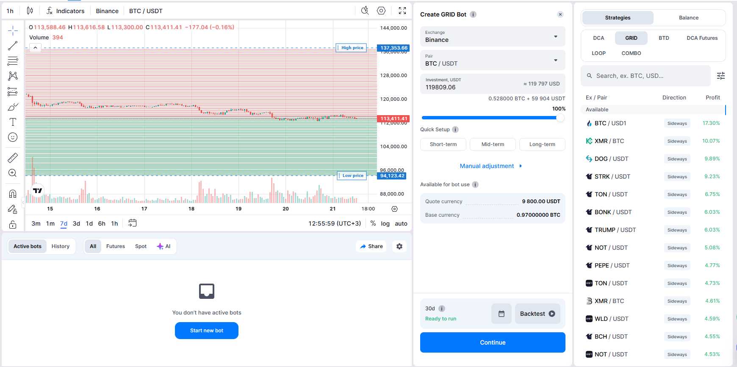
Task: Select the brush drawing tool
Action: [x=13, y=107]
